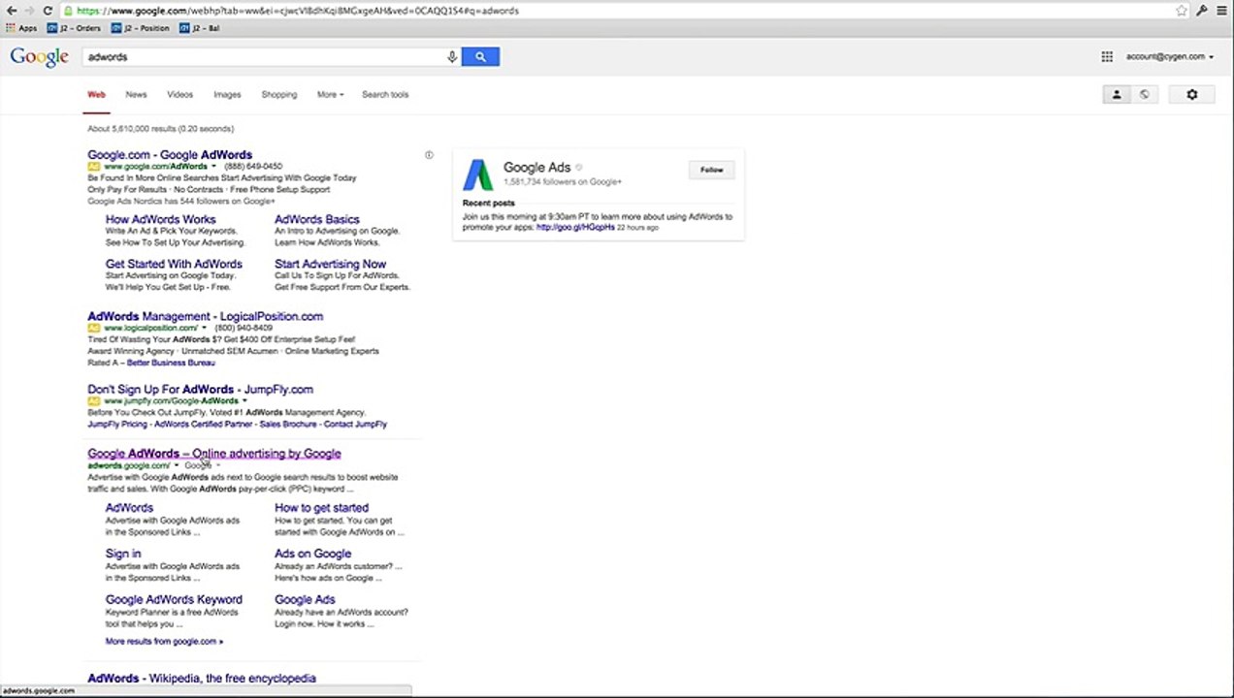This screenshot has width=1234, height=698.
Task: Open dropdown arrow beside www.logicalposition.com
Action: coord(204,329)
